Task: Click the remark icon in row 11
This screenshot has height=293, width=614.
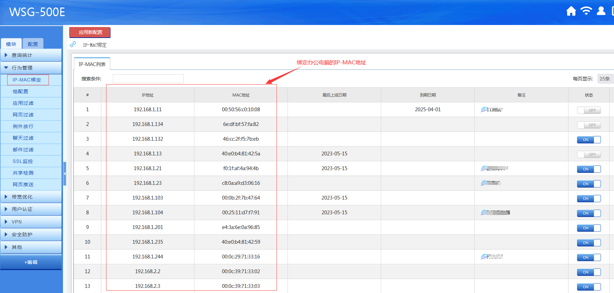Action: (484, 257)
